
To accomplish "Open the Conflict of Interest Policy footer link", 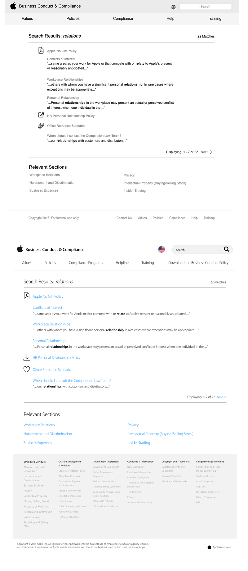I will (72, 471).
